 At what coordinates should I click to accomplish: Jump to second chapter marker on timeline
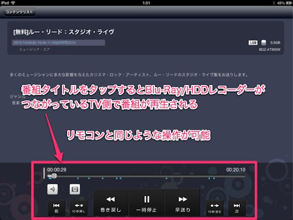78,178
